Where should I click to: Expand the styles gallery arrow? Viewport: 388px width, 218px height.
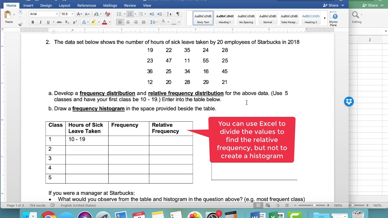click(x=325, y=18)
